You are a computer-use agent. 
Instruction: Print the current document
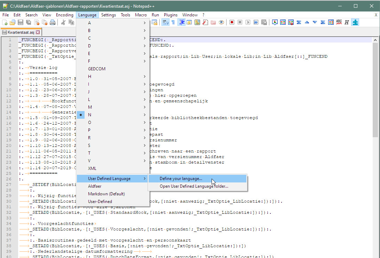point(52,22)
